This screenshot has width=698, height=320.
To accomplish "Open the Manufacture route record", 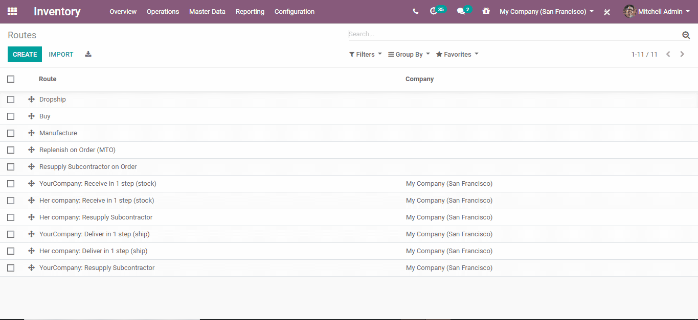I will point(58,133).
